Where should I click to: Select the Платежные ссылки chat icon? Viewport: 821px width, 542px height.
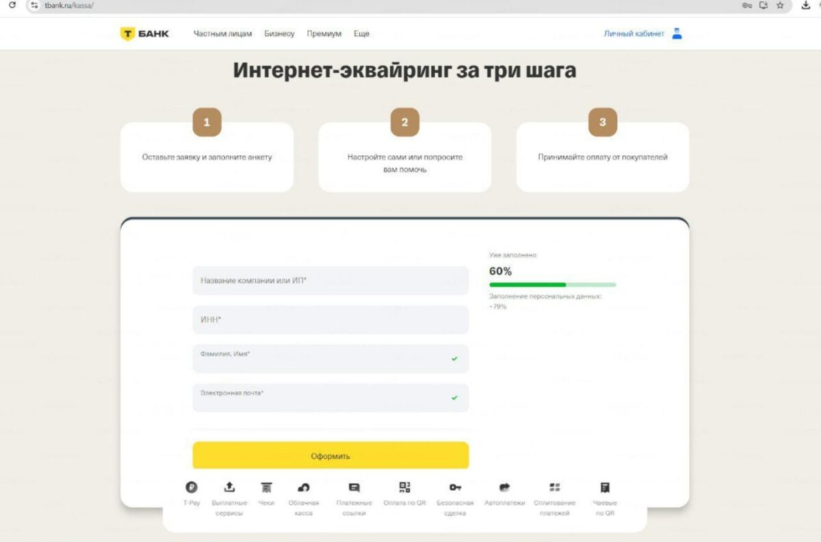(354, 487)
